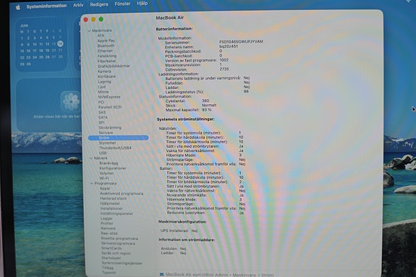
Task: Click today's date 14 in calendar widget
Action: coord(60,44)
